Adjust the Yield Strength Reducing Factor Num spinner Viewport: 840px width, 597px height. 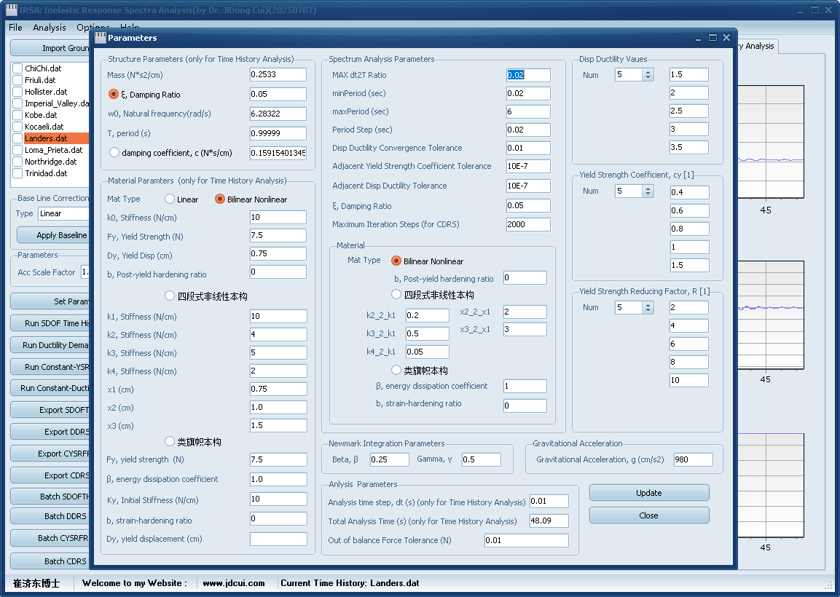tap(648, 308)
